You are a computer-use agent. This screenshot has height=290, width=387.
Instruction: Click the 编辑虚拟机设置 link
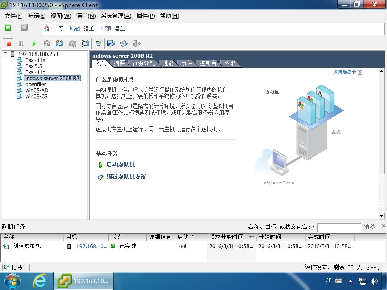click(126, 177)
